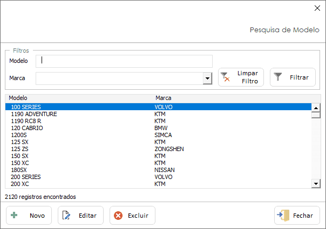Image resolution: width=326 pixels, height=229 pixels.
Task: Select the 100 SERIES row
Action: (x=158, y=107)
